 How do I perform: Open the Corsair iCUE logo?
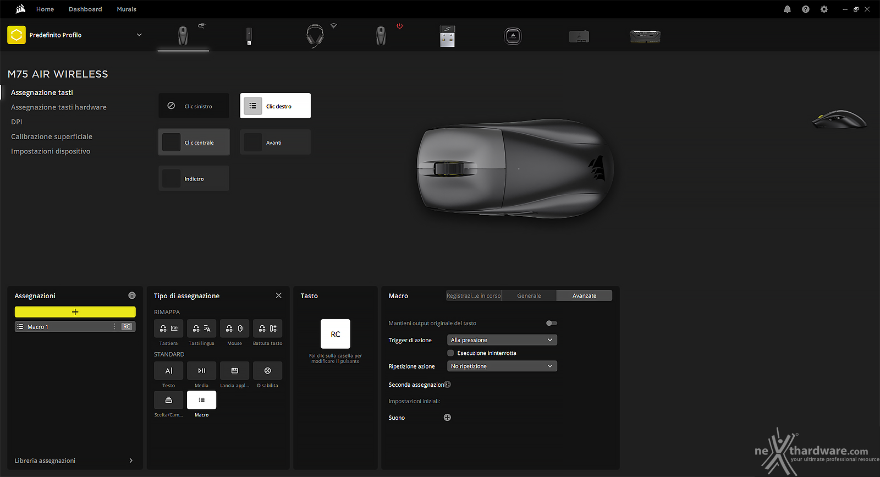(20, 9)
